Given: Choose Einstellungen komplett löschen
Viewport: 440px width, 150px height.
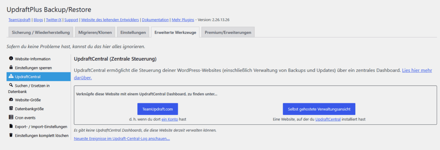Looking at the screenshot, I should coord(38,135).
